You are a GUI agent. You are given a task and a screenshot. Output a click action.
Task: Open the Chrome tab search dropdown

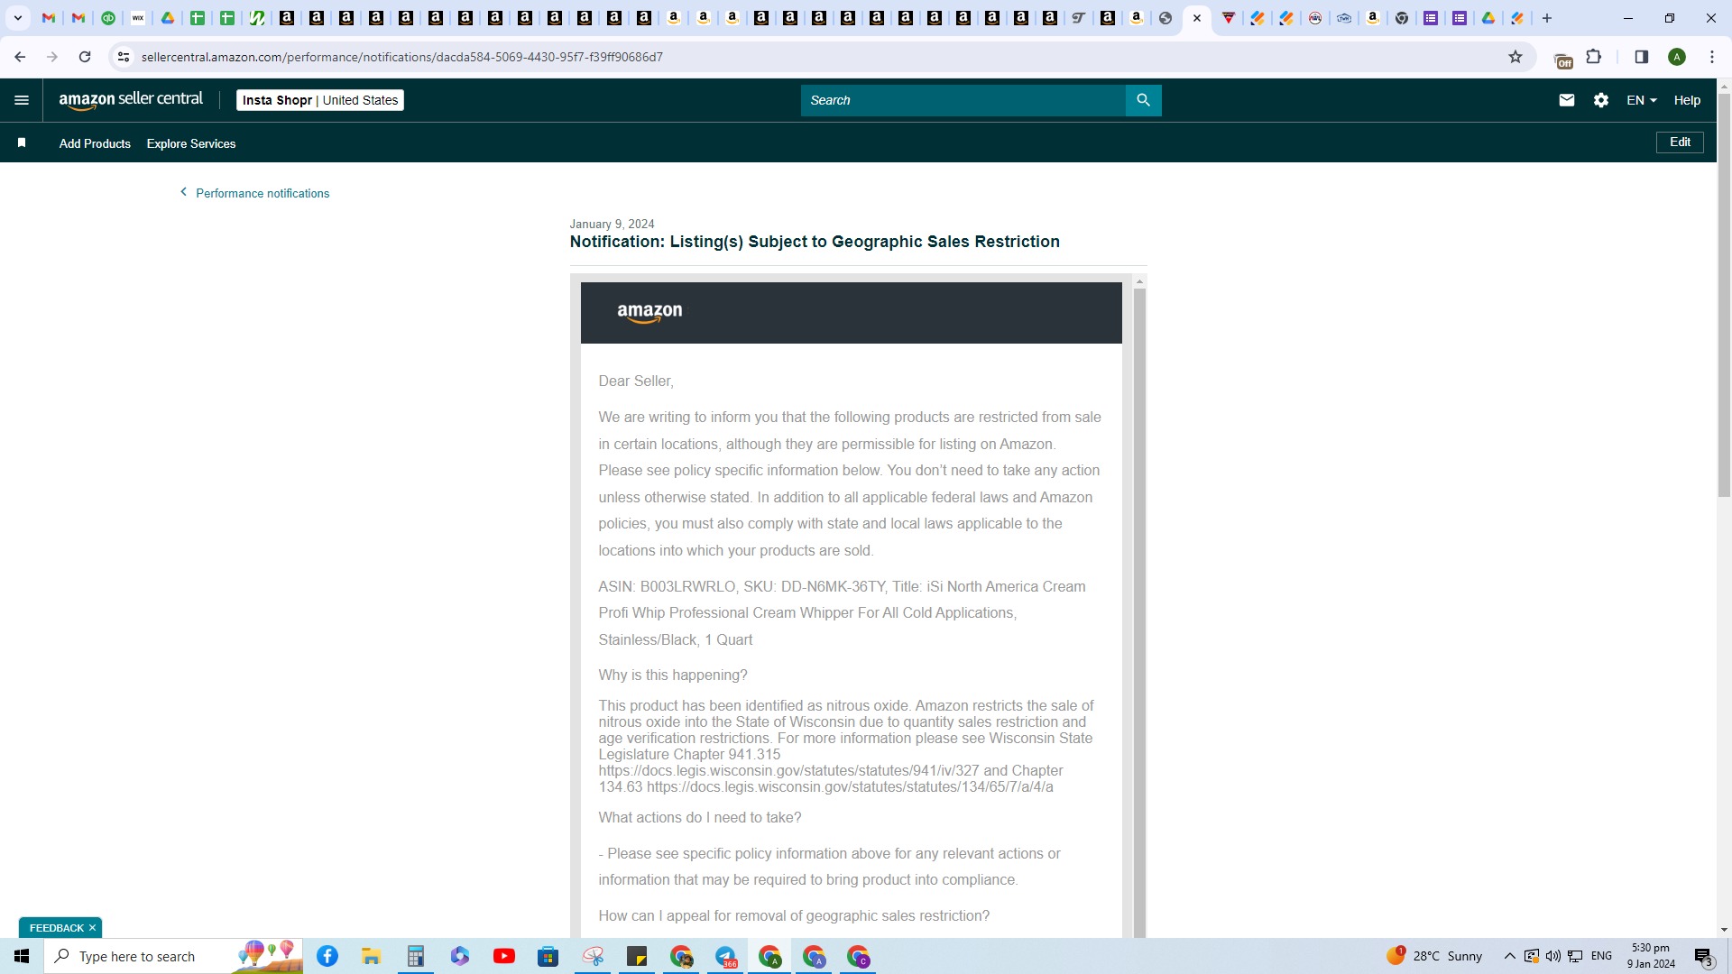pos(18,18)
